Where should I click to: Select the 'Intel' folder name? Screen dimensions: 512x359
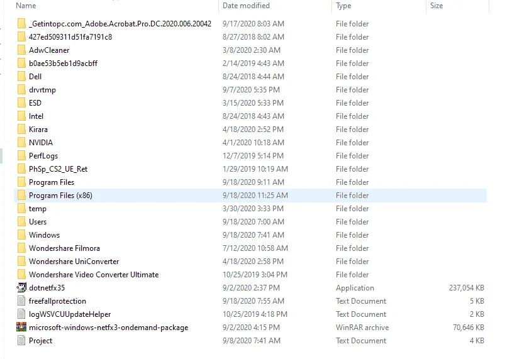tap(36, 116)
